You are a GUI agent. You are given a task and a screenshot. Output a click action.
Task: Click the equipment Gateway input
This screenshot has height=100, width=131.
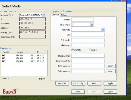(88, 45)
